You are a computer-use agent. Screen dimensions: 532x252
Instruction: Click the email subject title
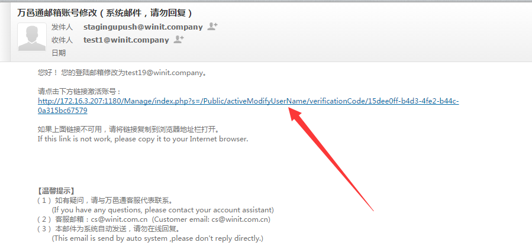(x=105, y=13)
